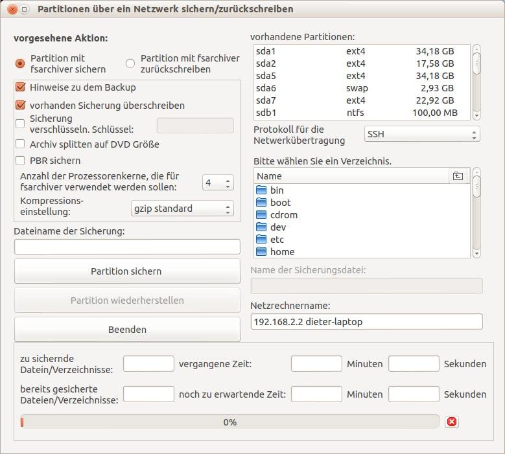Click the 'Dateiname der Sicherung' input field
Image resolution: width=505 pixels, height=454 pixels.
pyautogui.click(x=127, y=247)
